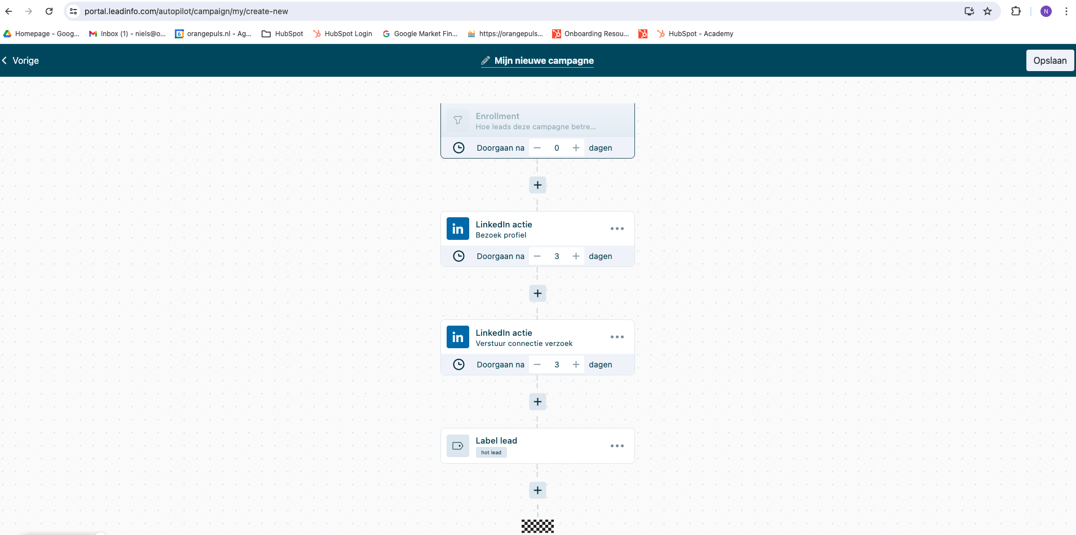The height and width of the screenshot is (535, 1076).
Task: Click the Opslaan save button
Action: (x=1049, y=60)
